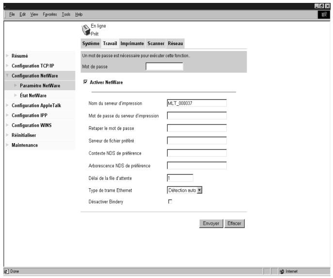This screenshot has width=333, height=278.
Task: Collapse the Configuration NetWare arrow
Action: tap(7, 75)
